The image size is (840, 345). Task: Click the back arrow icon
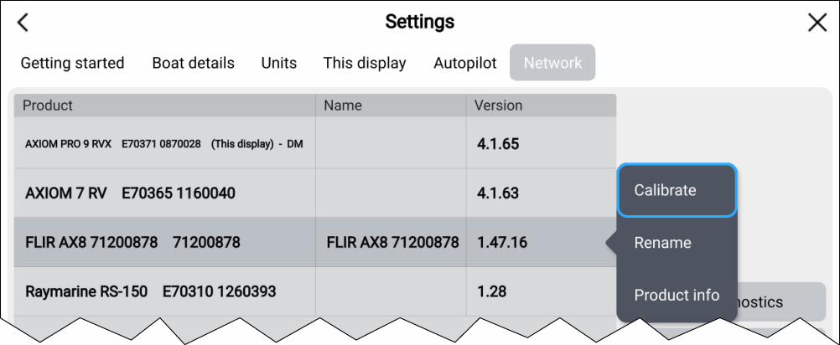click(23, 23)
